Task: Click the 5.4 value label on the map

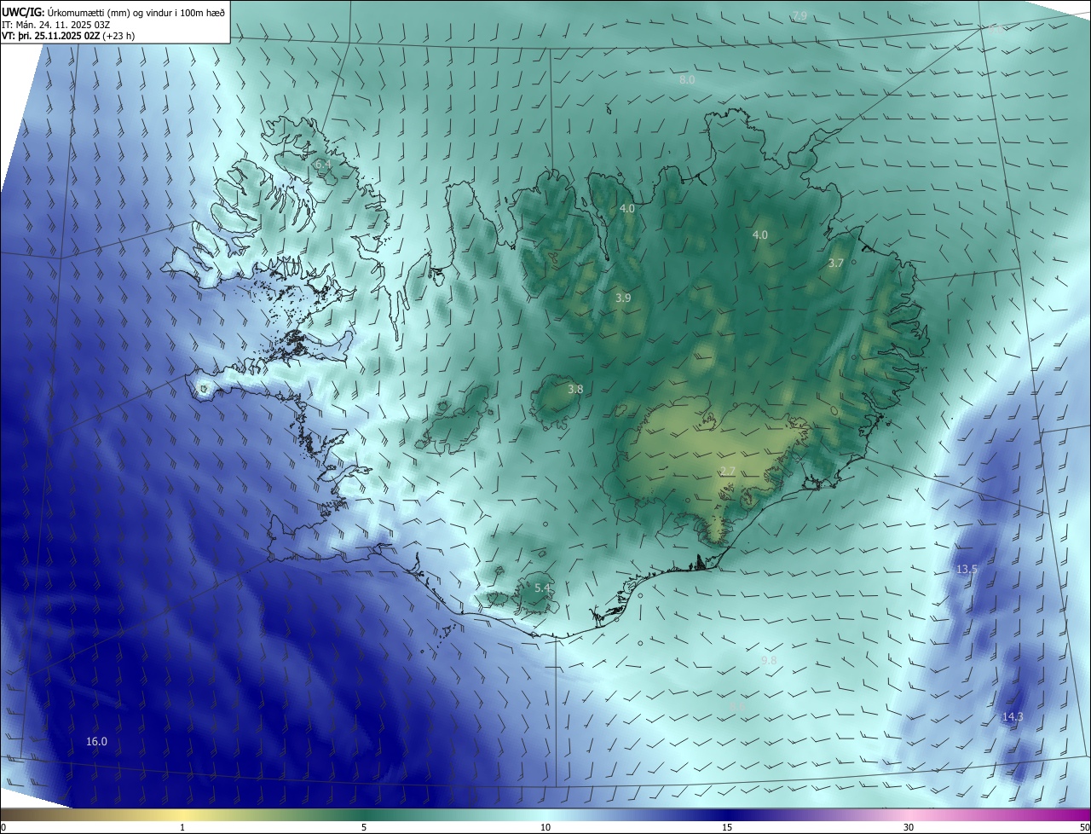Action: [x=543, y=588]
